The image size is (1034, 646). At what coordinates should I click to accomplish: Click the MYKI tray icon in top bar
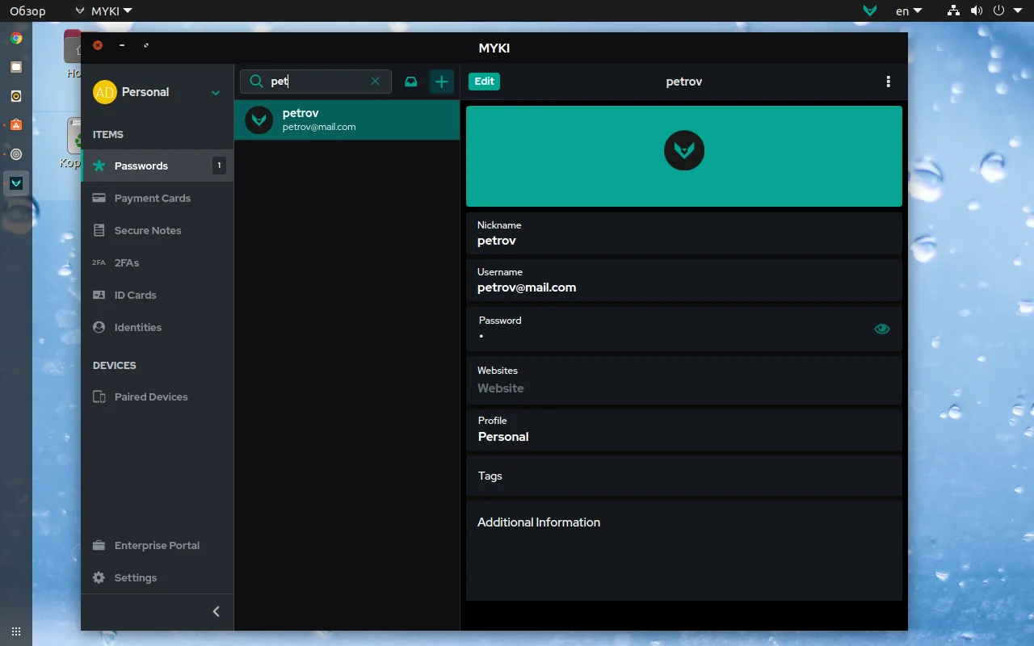(870, 11)
